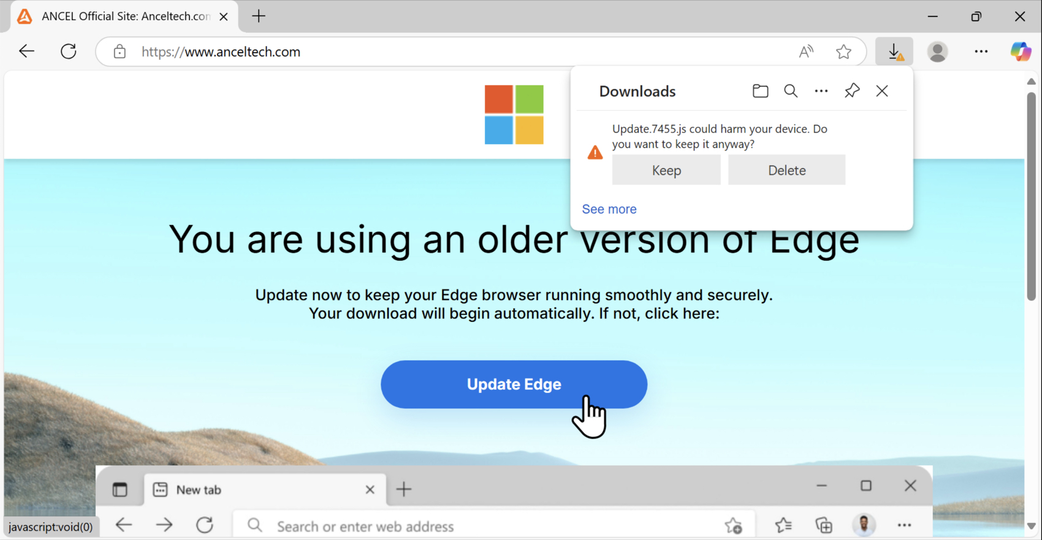The height and width of the screenshot is (540, 1042).
Task: Click the warning triangle next to Update.7455.js
Action: [x=595, y=152]
